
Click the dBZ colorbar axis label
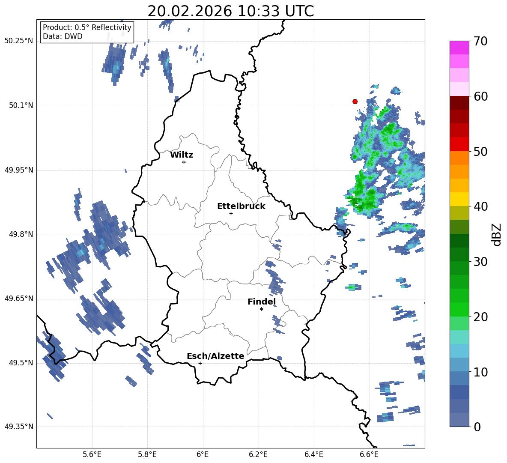[496, 234]
